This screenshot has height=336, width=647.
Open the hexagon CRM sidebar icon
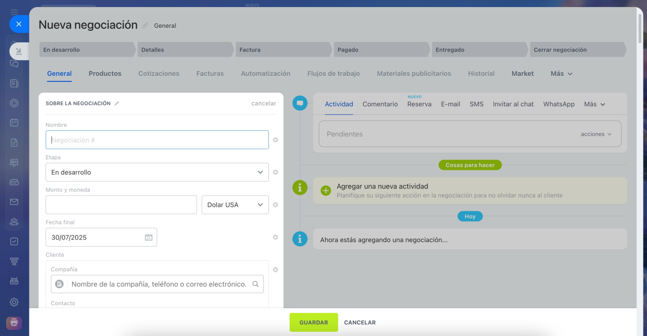click(14, 103)
